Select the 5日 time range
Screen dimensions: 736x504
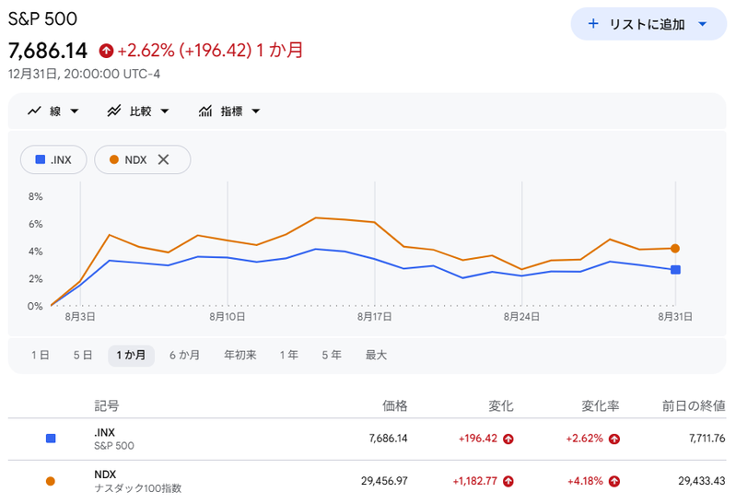pyautogui.click(x=83, y=355)
